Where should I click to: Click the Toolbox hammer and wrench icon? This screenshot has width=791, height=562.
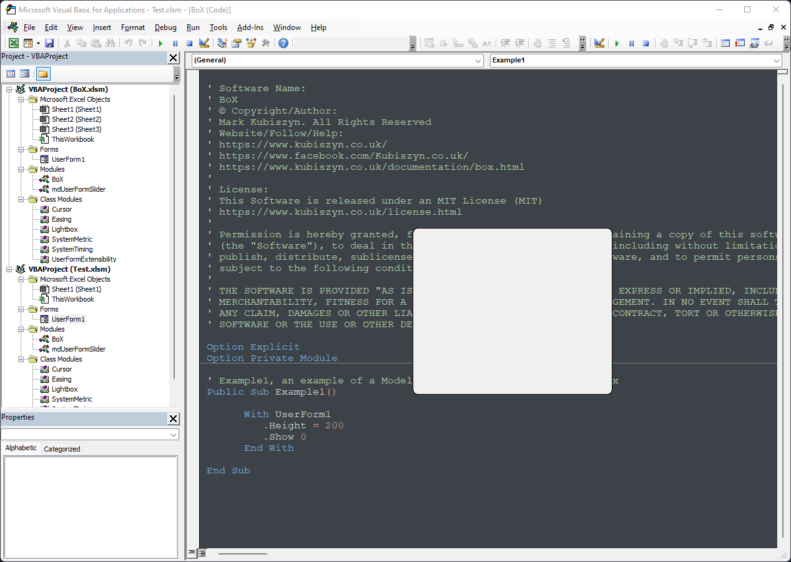[265, 43]
